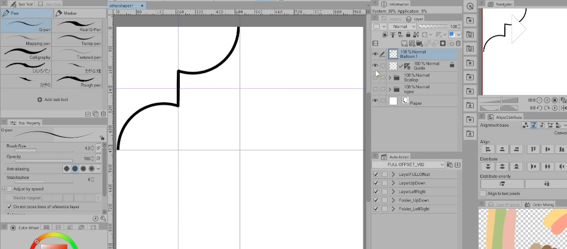Open the anti-aliasing options dropdown

[98, 169]
